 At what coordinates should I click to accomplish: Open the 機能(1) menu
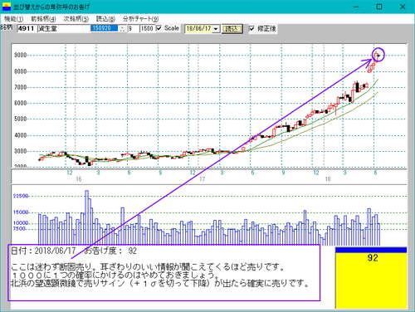click(x=13, y=19)
